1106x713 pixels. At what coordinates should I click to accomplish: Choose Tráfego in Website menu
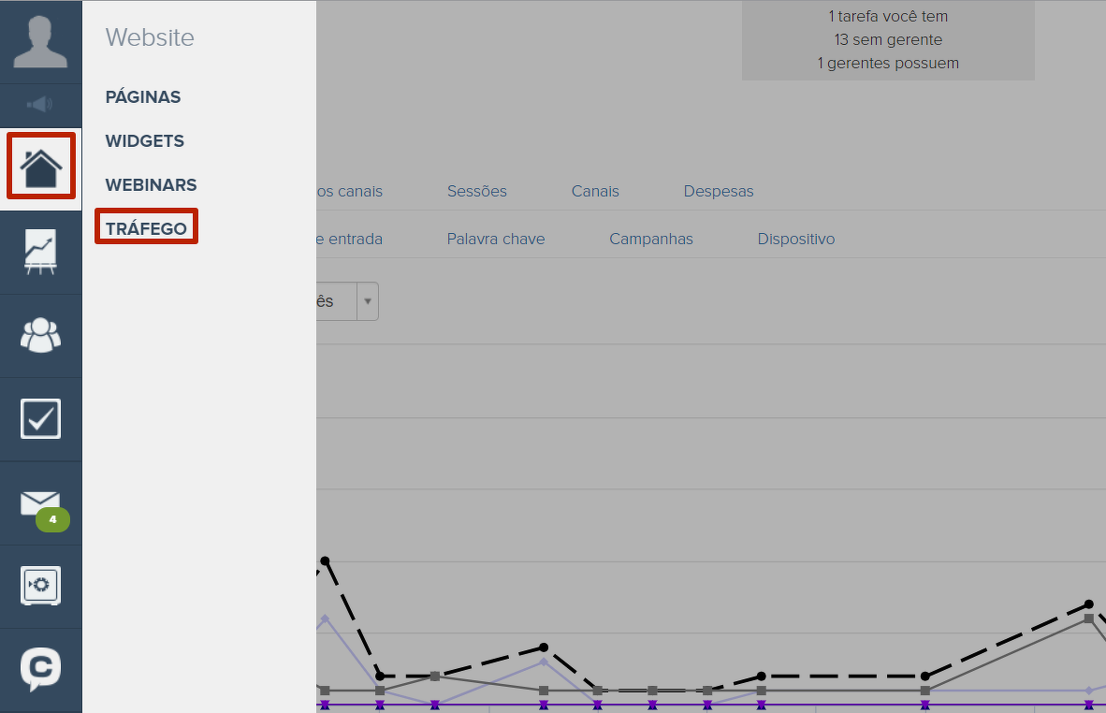pos(146,229)
